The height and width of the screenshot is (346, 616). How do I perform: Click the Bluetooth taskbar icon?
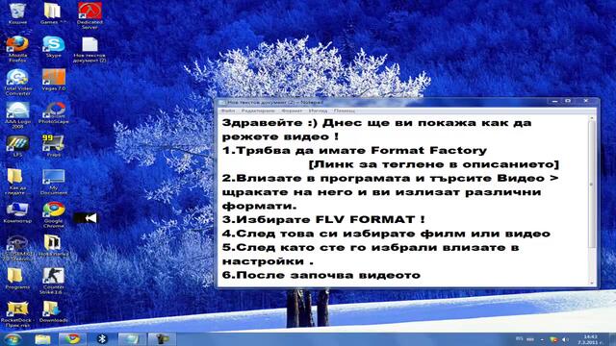(x=102, y=339)
